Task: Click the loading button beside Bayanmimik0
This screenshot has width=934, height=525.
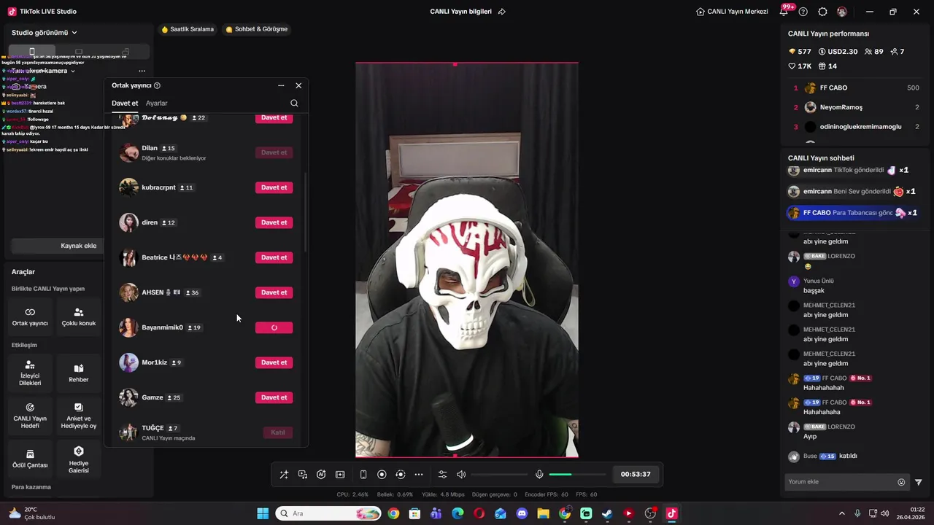Action: tap(274, 327)
